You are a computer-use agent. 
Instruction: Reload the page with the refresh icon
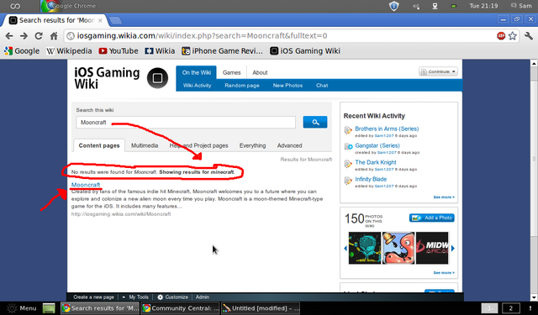pos(39,35)
